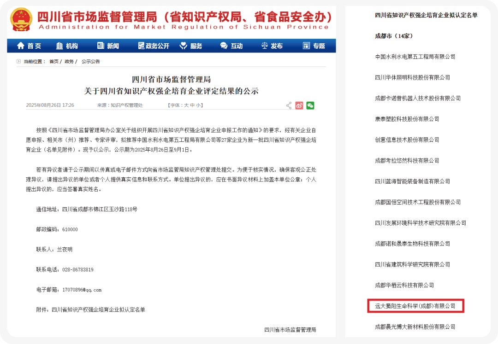Switch font size to 大 (large)
The image size is (498, 344).
point(185,105)
